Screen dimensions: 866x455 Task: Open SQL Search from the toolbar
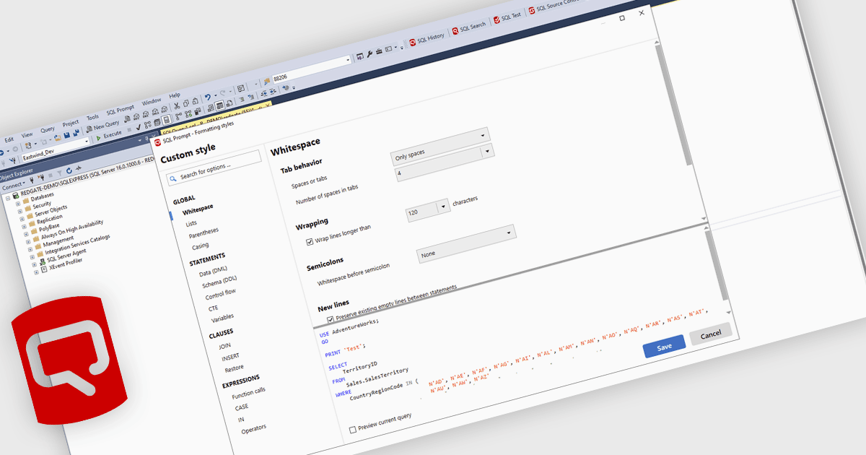click(x=469, y=29)
